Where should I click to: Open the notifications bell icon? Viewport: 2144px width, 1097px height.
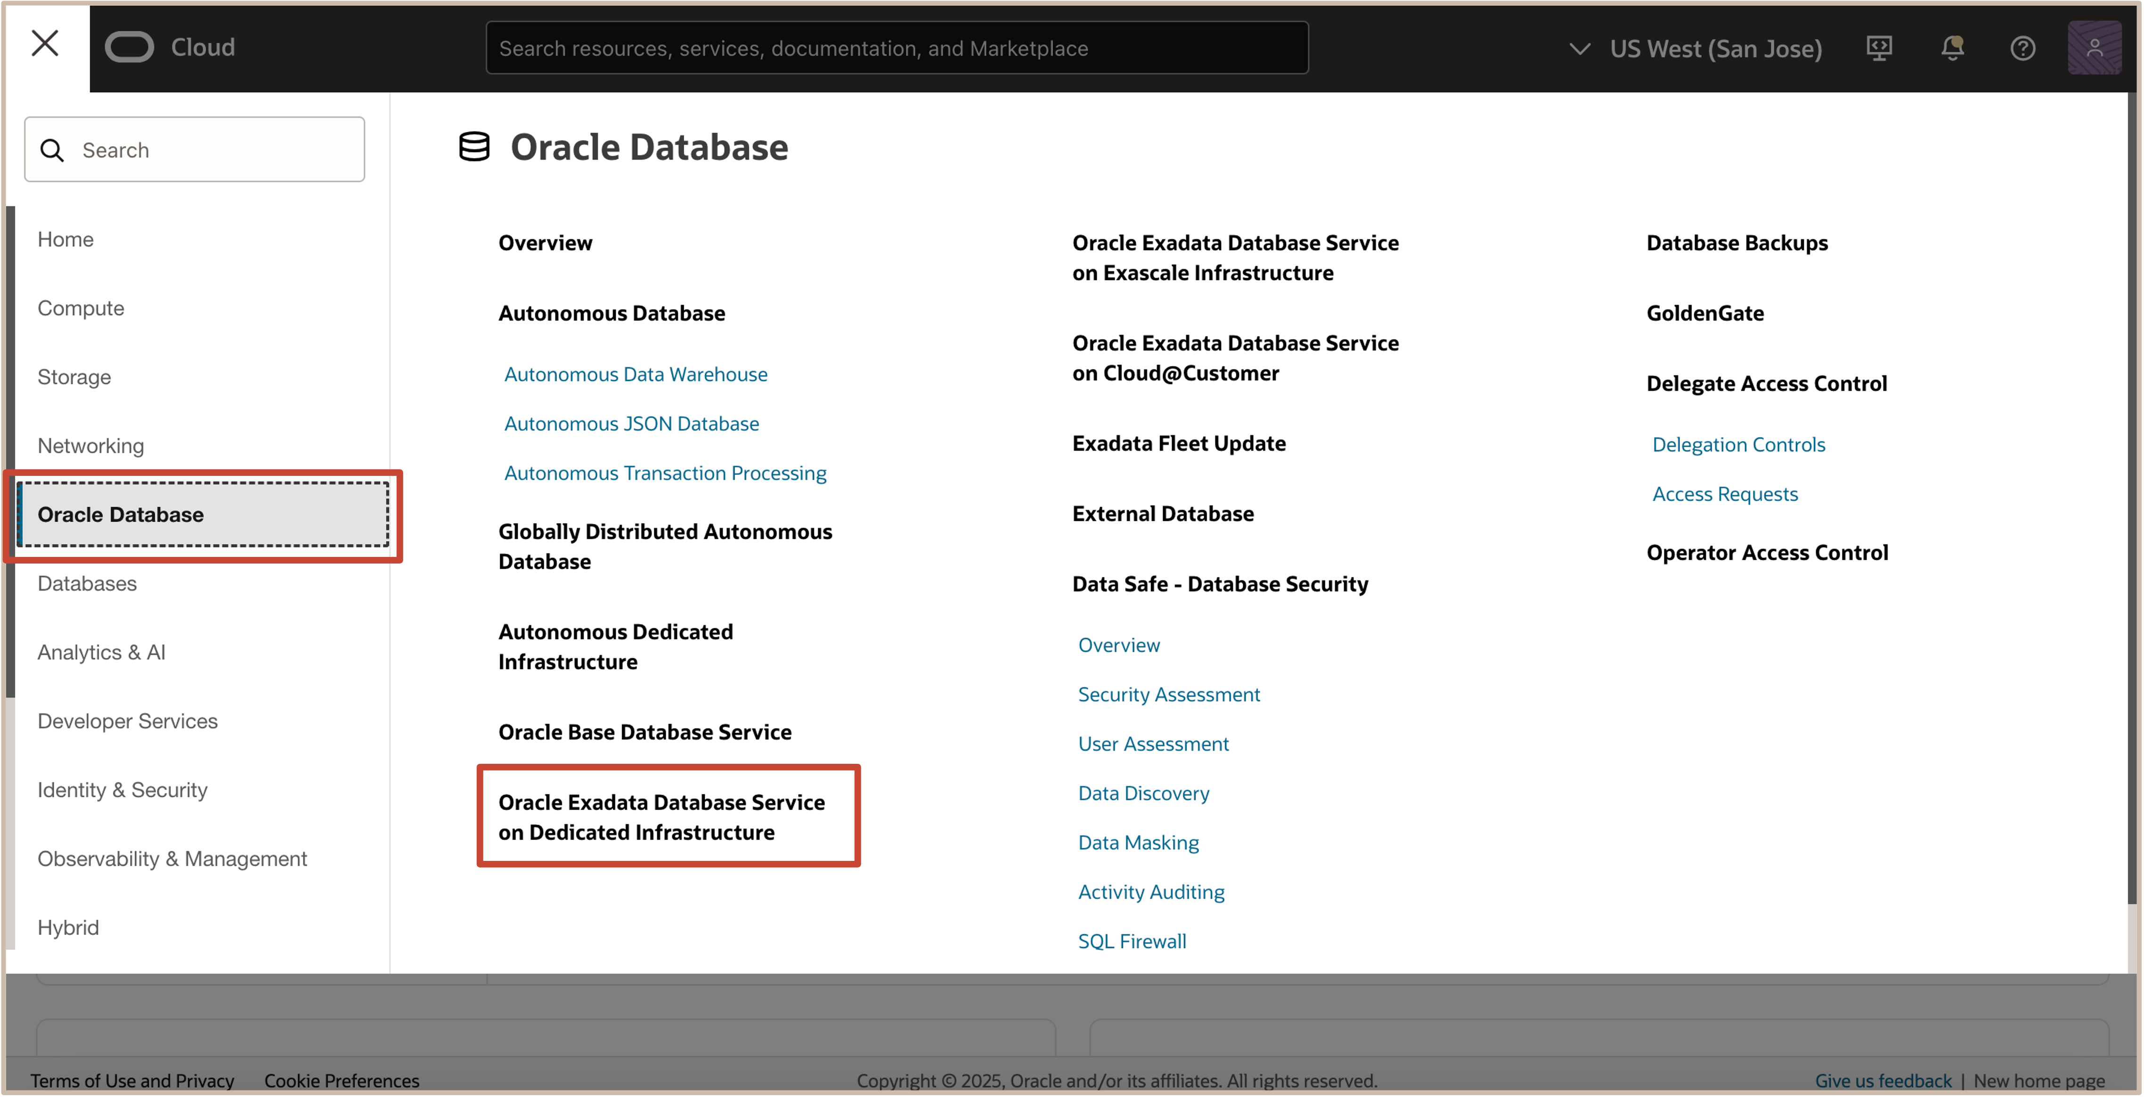[1952, 48]
